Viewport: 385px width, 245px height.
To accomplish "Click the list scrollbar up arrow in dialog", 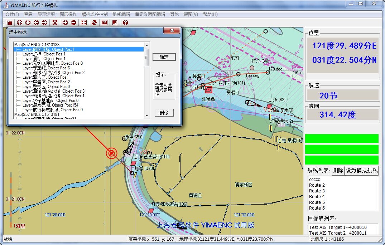I will tap(147, 45).
